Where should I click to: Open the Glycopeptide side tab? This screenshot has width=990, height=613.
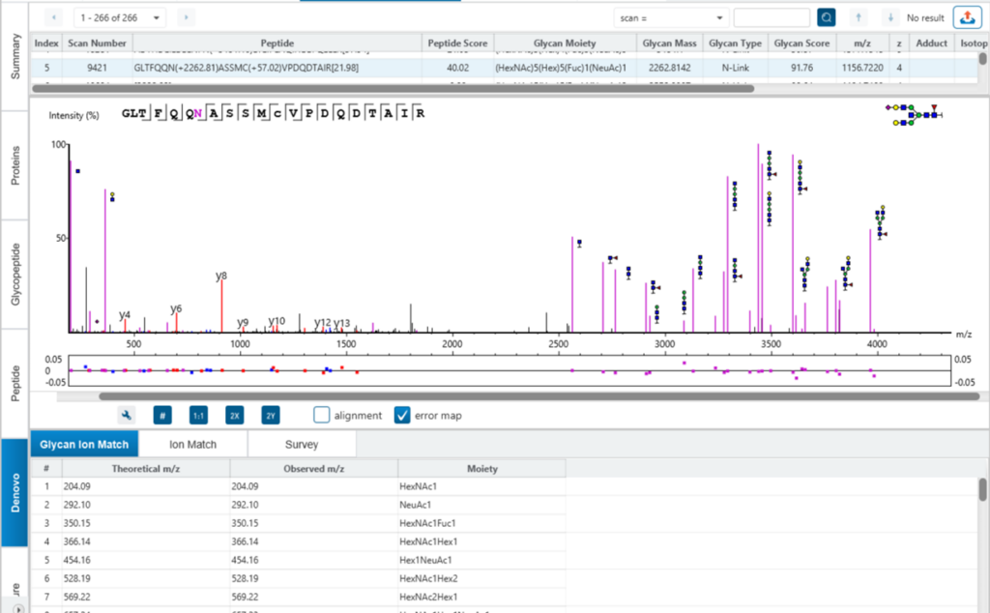point(15,274)
